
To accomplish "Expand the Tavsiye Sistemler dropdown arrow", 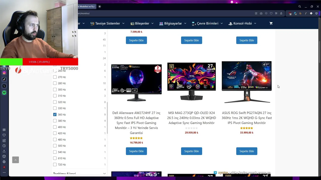I will [x=123, y=23].
